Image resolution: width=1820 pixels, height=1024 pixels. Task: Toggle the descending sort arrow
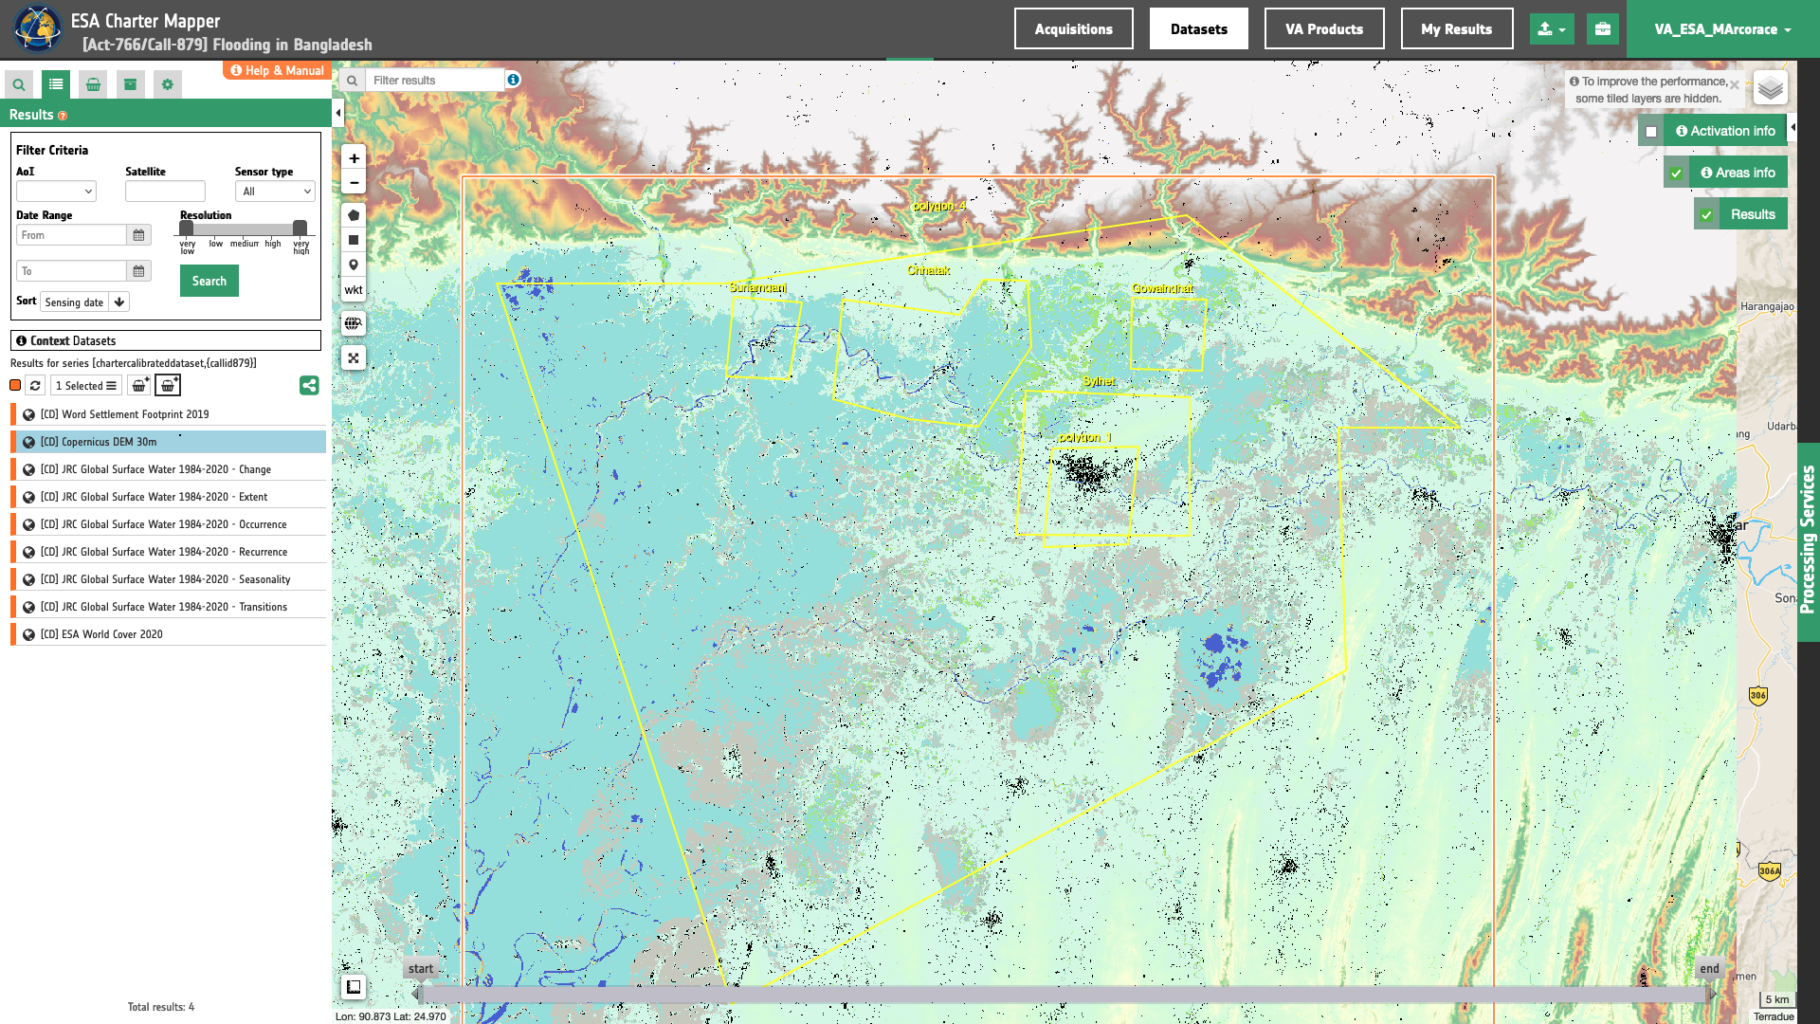tap(119, 302)
